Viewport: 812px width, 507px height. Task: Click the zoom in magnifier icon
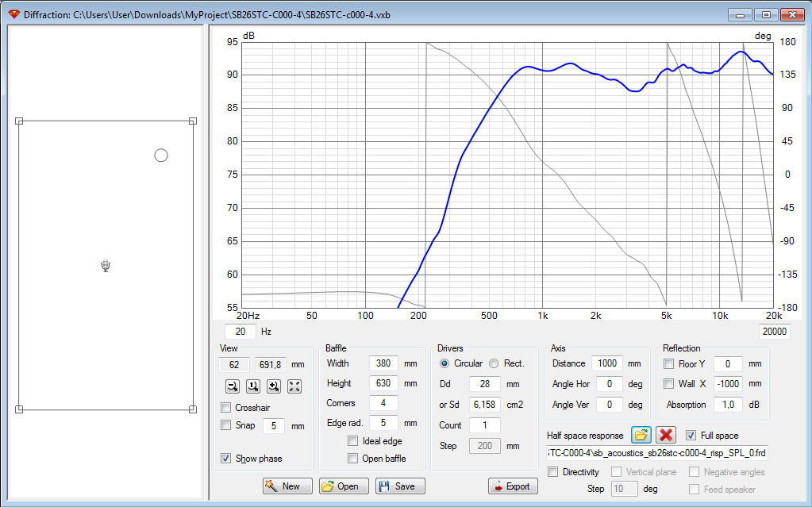pyautogui.click(x=273, y=386)
